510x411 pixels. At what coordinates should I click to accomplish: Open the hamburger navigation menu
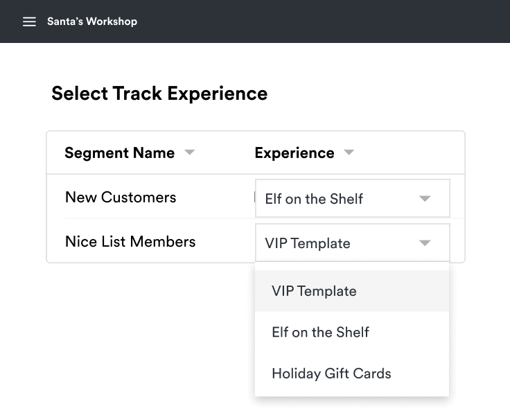[x=29, y=21]
